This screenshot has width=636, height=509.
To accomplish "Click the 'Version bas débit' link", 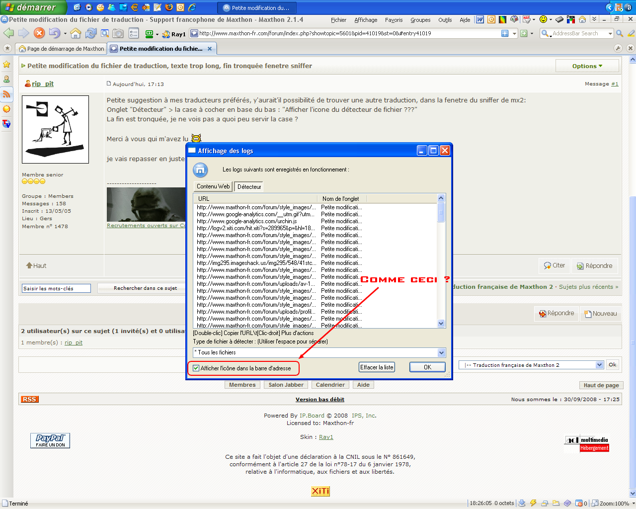I will coord(319,399).
